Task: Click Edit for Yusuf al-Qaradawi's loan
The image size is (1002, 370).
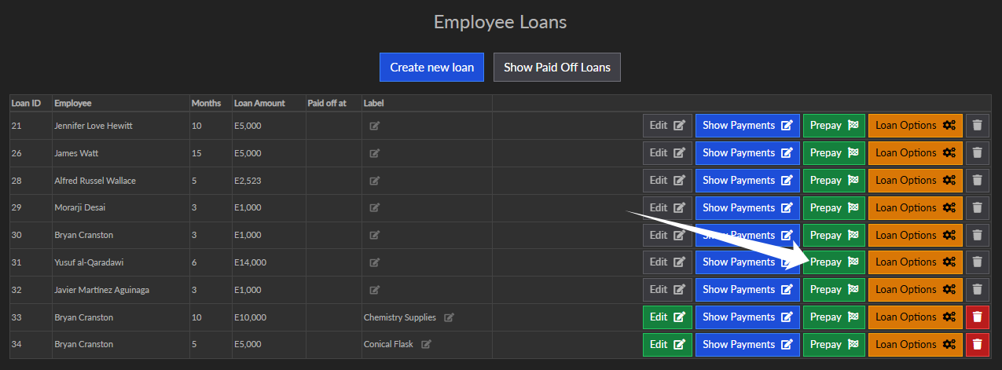Action: (667, 262)
